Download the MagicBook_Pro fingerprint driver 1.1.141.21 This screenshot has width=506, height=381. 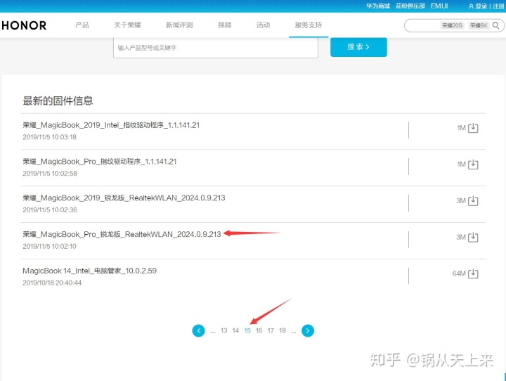point(473,164)
